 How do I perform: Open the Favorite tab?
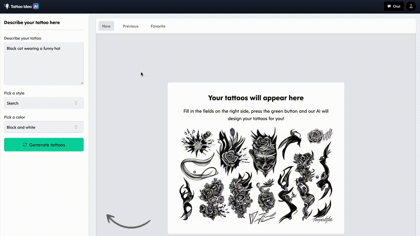pos(158,26)
